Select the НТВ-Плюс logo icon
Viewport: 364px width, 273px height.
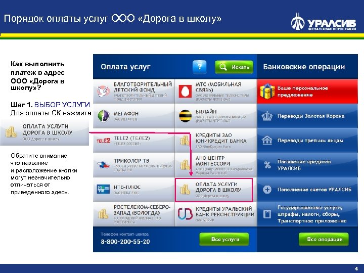[103, 189]
